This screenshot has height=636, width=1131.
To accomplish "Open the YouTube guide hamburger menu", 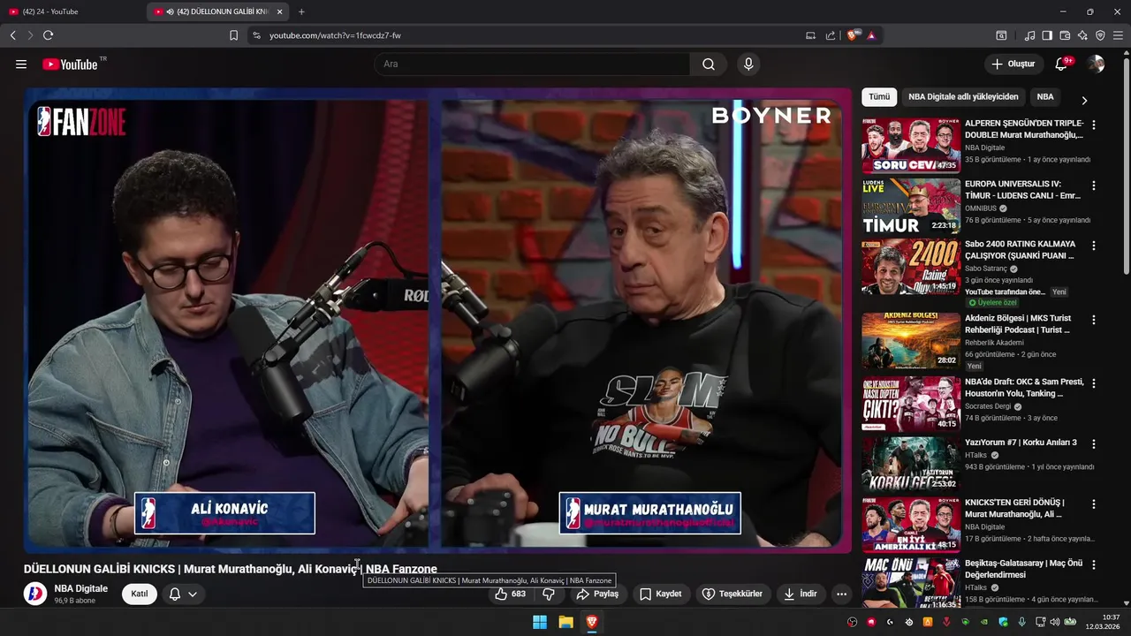I will click(x=21, y=64).
